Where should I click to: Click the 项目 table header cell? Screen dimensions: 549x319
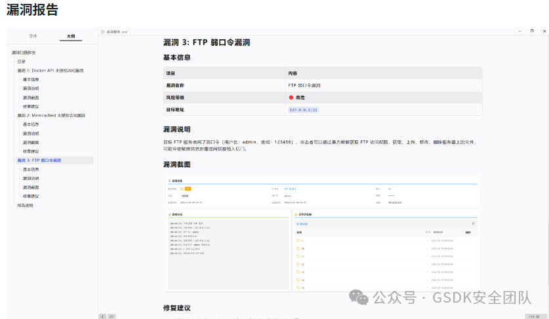(225, 73)
